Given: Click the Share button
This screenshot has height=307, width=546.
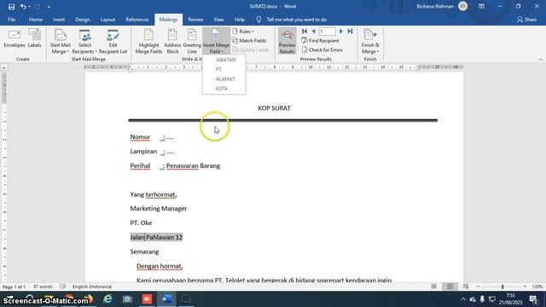Looking at the screenshot, I should [526, 20].
